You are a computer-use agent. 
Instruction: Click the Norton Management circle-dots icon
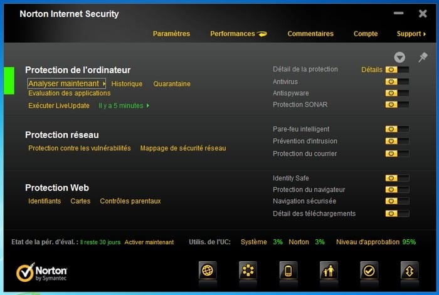coord(248,271)
